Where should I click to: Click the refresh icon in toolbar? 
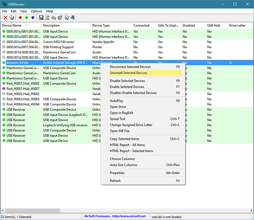[x=47, y=17]
